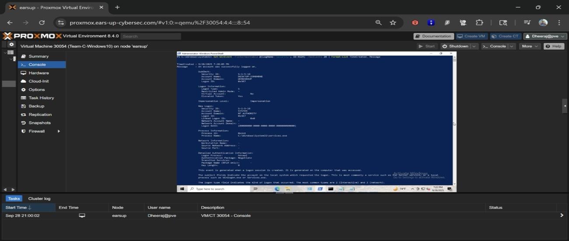
Task: Switch to the Tasks tab
Action: [x=14, y=199]
